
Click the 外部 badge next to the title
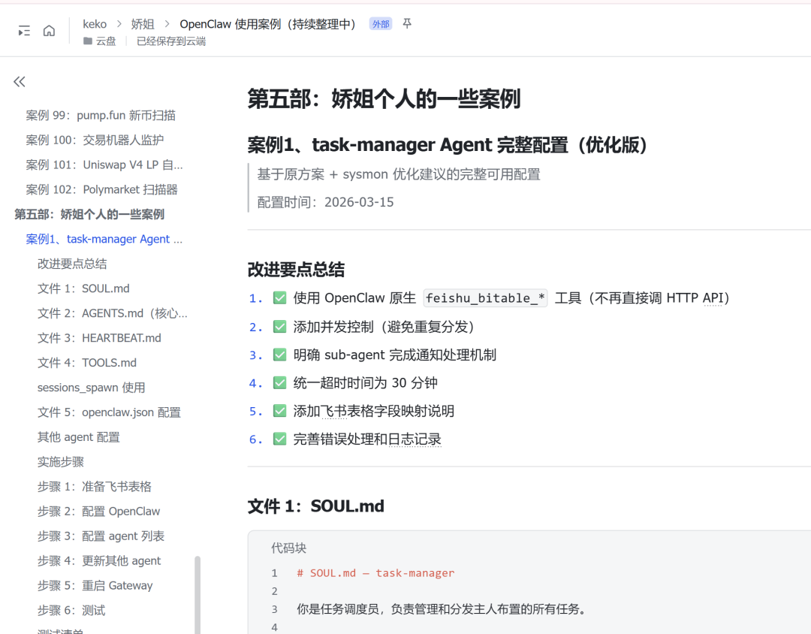tap(380, 23)
